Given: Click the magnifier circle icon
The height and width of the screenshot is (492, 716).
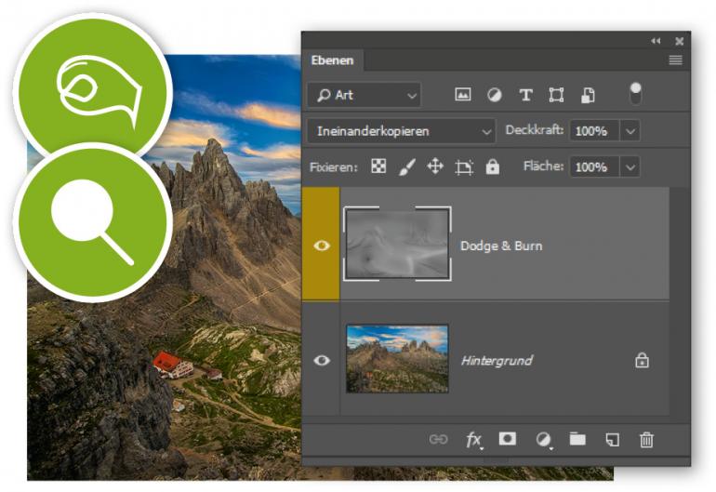Looking at the screenshot, I should tap(93, 222).
